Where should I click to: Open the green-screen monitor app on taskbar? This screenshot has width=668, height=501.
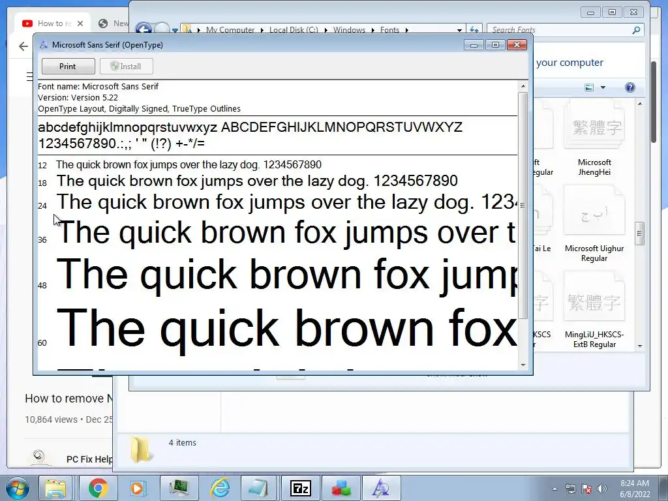(x=179, y=488)
